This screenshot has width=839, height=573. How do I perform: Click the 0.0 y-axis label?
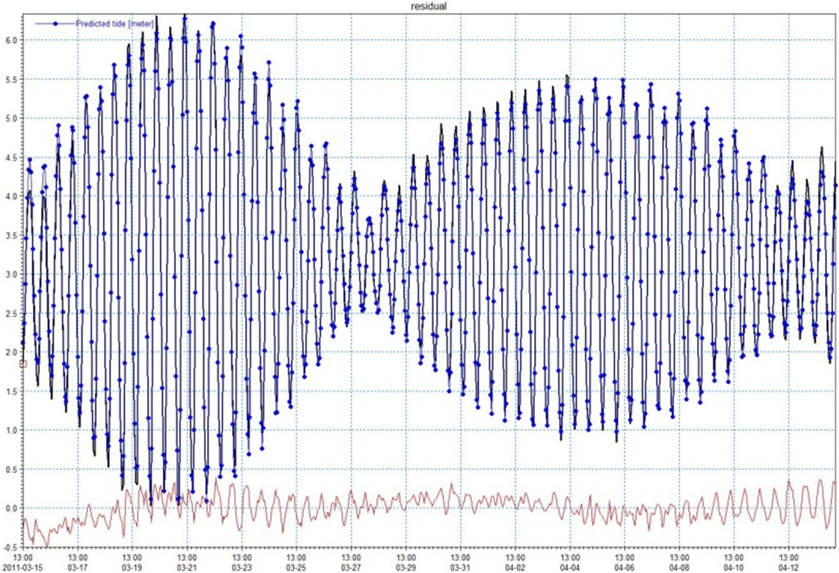pos(12,508)
